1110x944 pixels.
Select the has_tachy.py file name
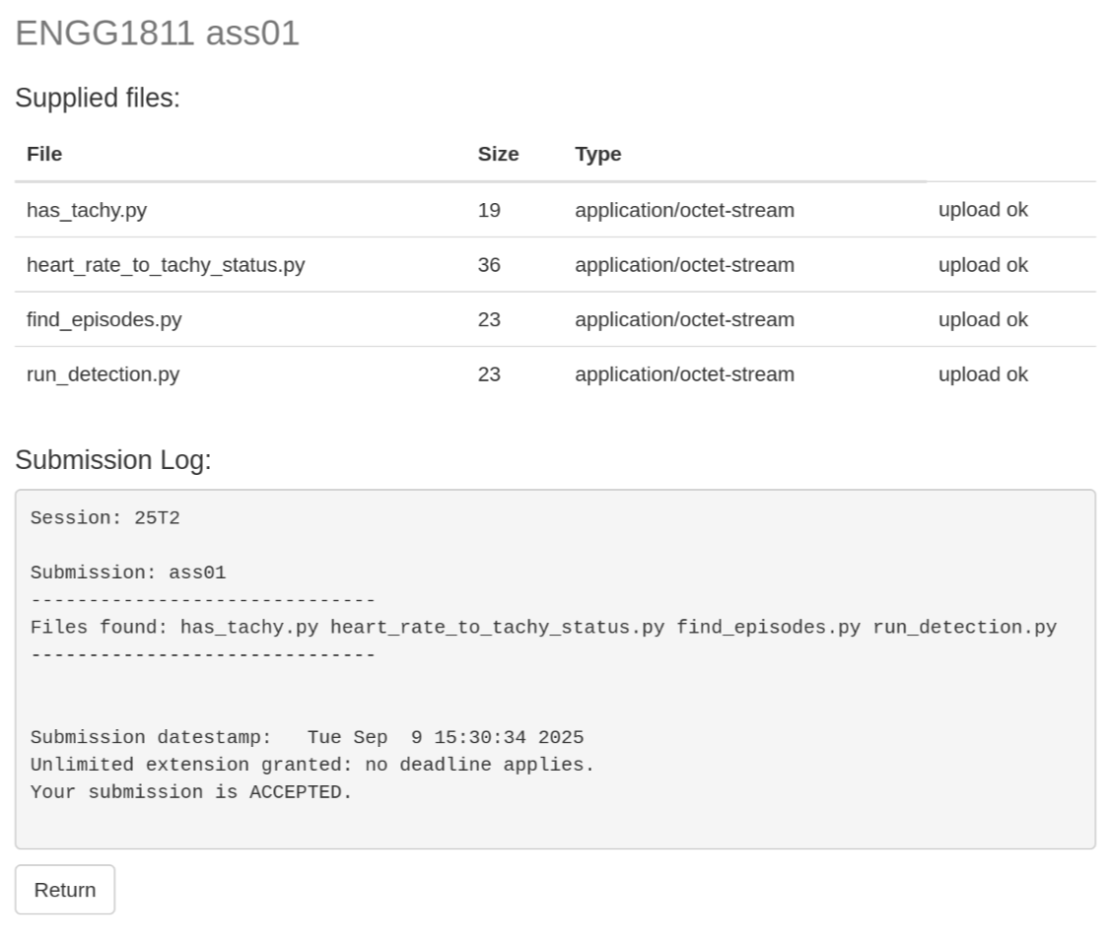click(x=87, y=210)
